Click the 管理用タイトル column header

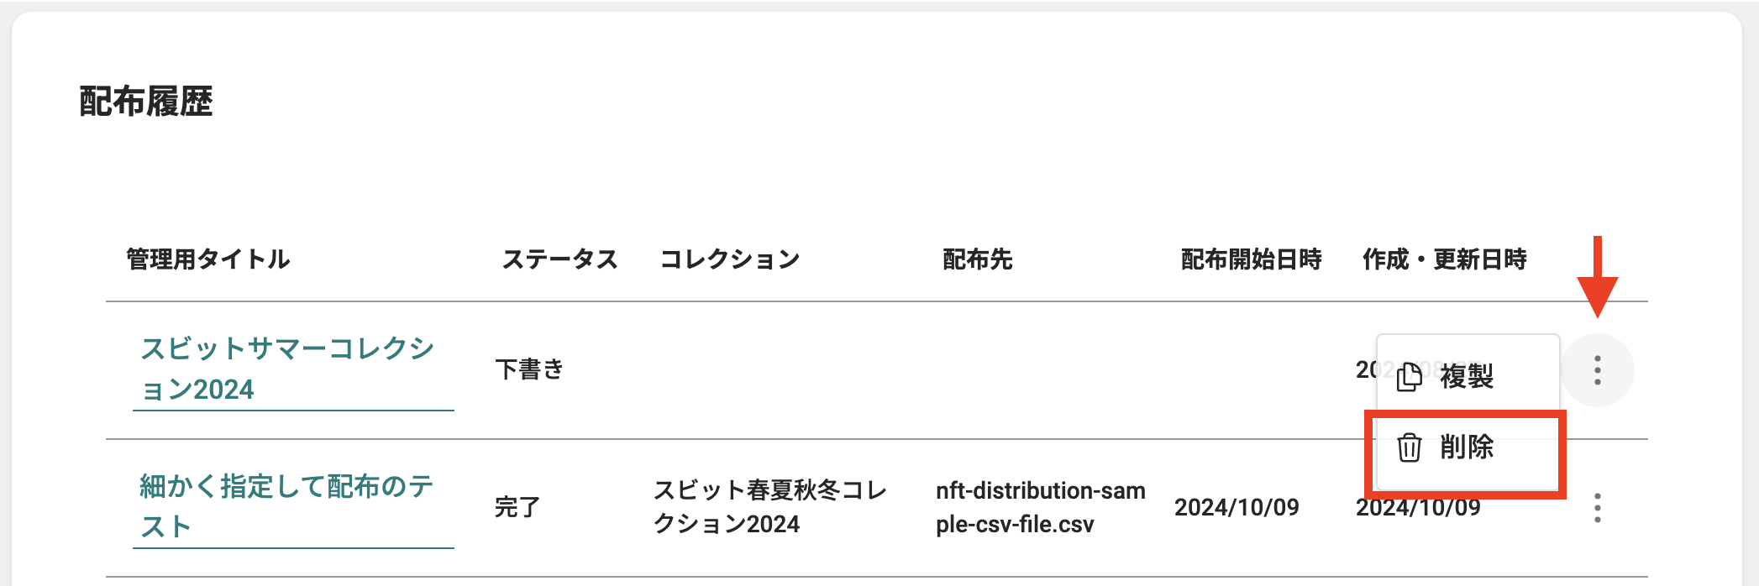tap(208, 259)
